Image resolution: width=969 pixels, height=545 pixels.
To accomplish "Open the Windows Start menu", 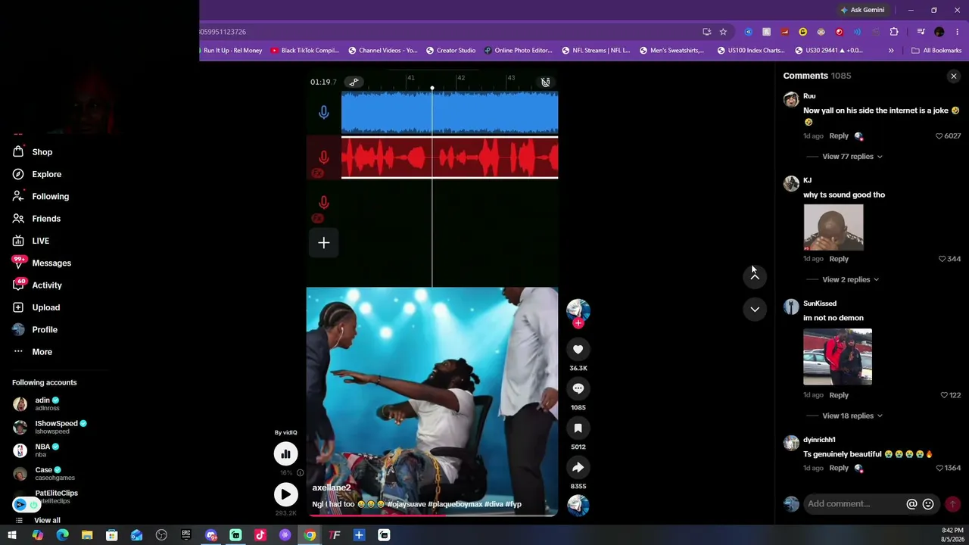I will [x=12, y=535].
